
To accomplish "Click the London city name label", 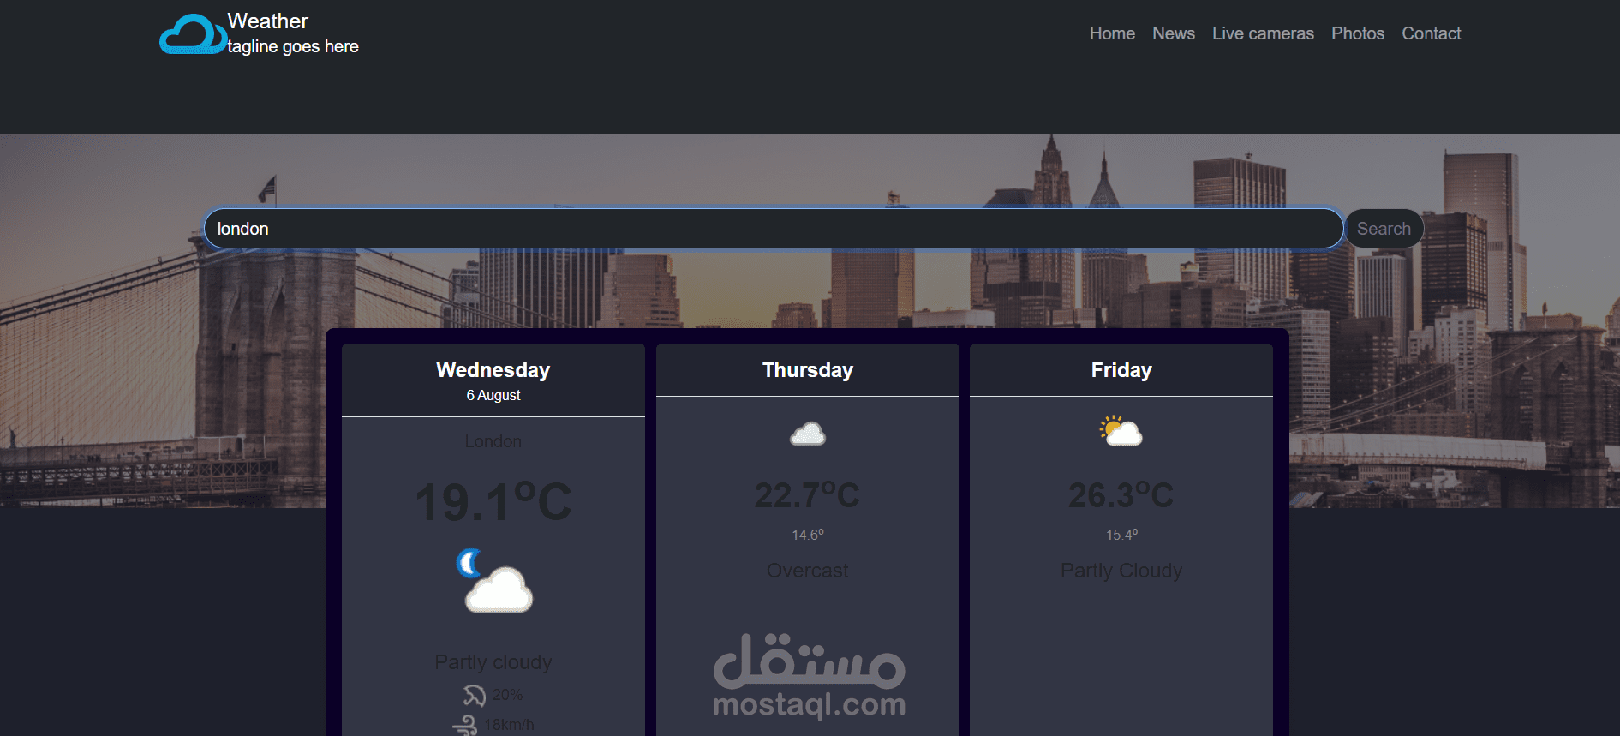I will (493, 441).
